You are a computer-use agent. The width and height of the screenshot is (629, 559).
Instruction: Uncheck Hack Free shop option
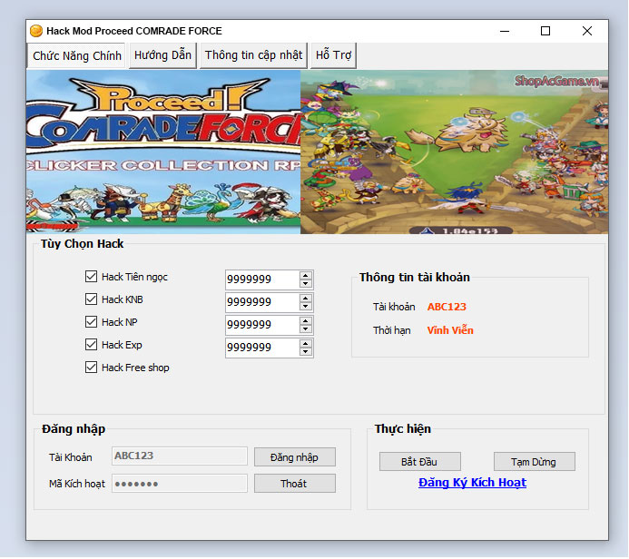pyautogui.click(x=91, y=368)
